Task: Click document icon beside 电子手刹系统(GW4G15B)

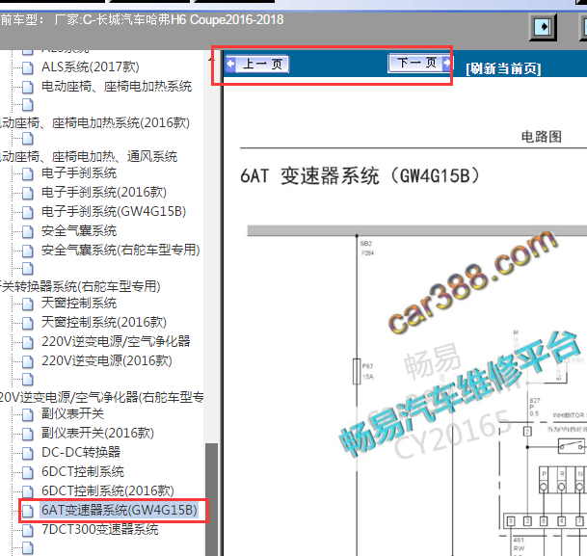Action: pos(27,212)
